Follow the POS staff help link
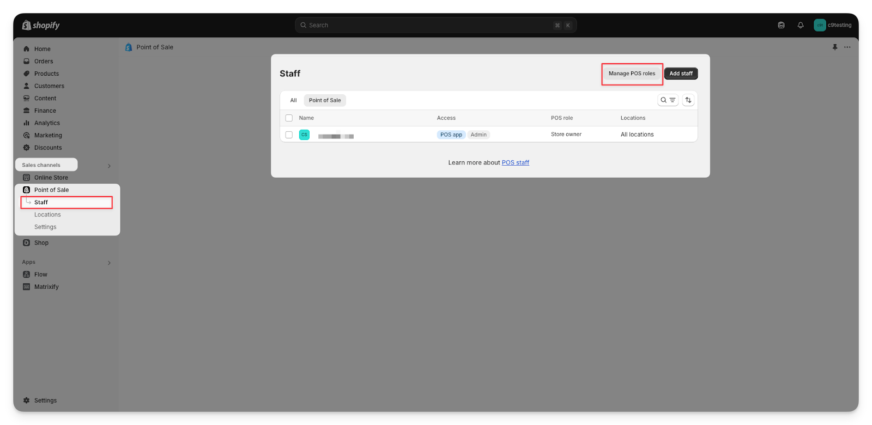This screenshot has width=872, height=425. pyautogui.click(x=515, y=163)
